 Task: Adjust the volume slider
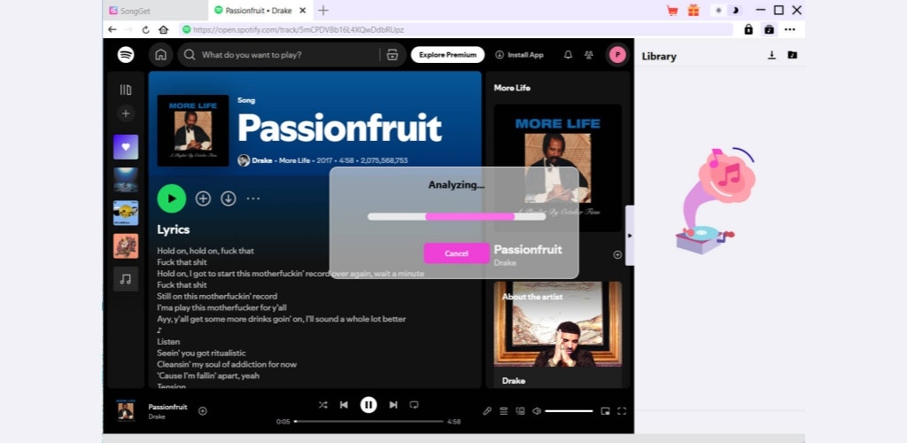tap(569, 410)
